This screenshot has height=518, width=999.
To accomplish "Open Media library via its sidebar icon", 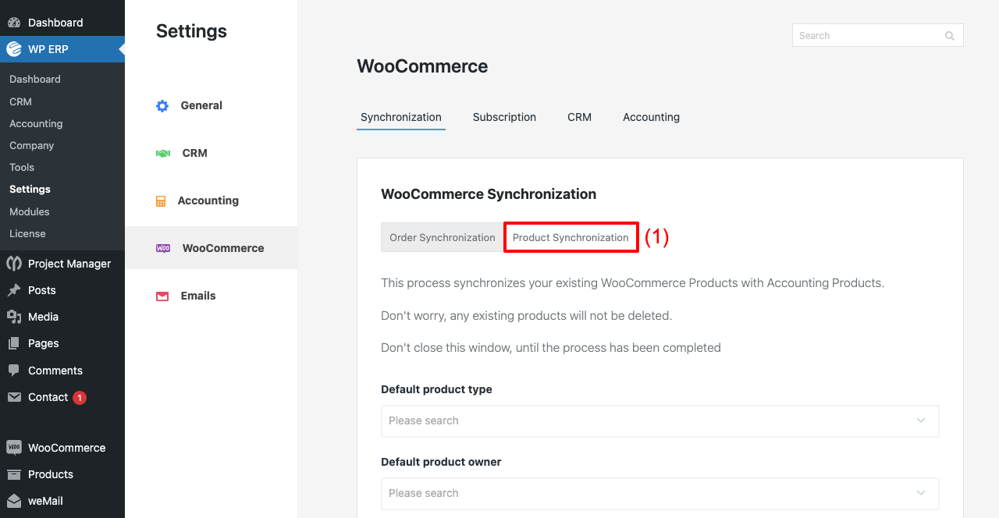I will pyautogui.click(x=14, y=317).
